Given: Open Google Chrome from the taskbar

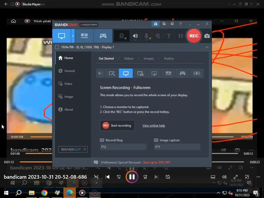Looking at the screenshot, I should pos(44,193).
